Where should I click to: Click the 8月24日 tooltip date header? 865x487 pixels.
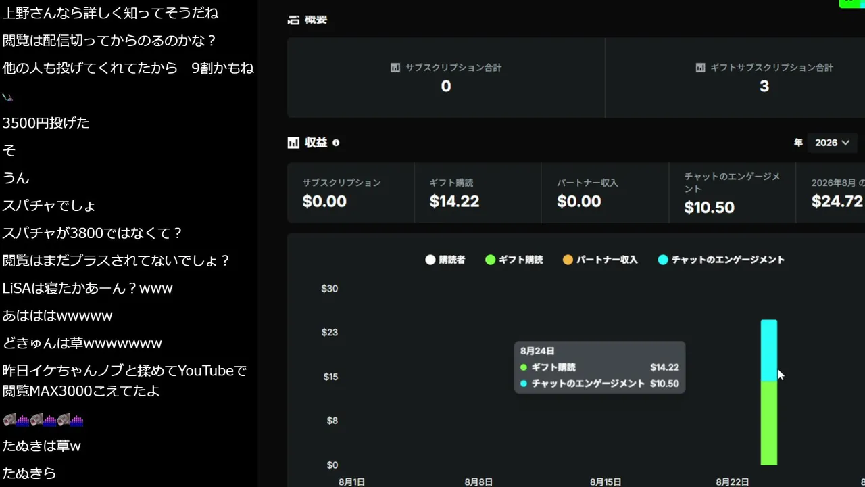pos(537,351)
